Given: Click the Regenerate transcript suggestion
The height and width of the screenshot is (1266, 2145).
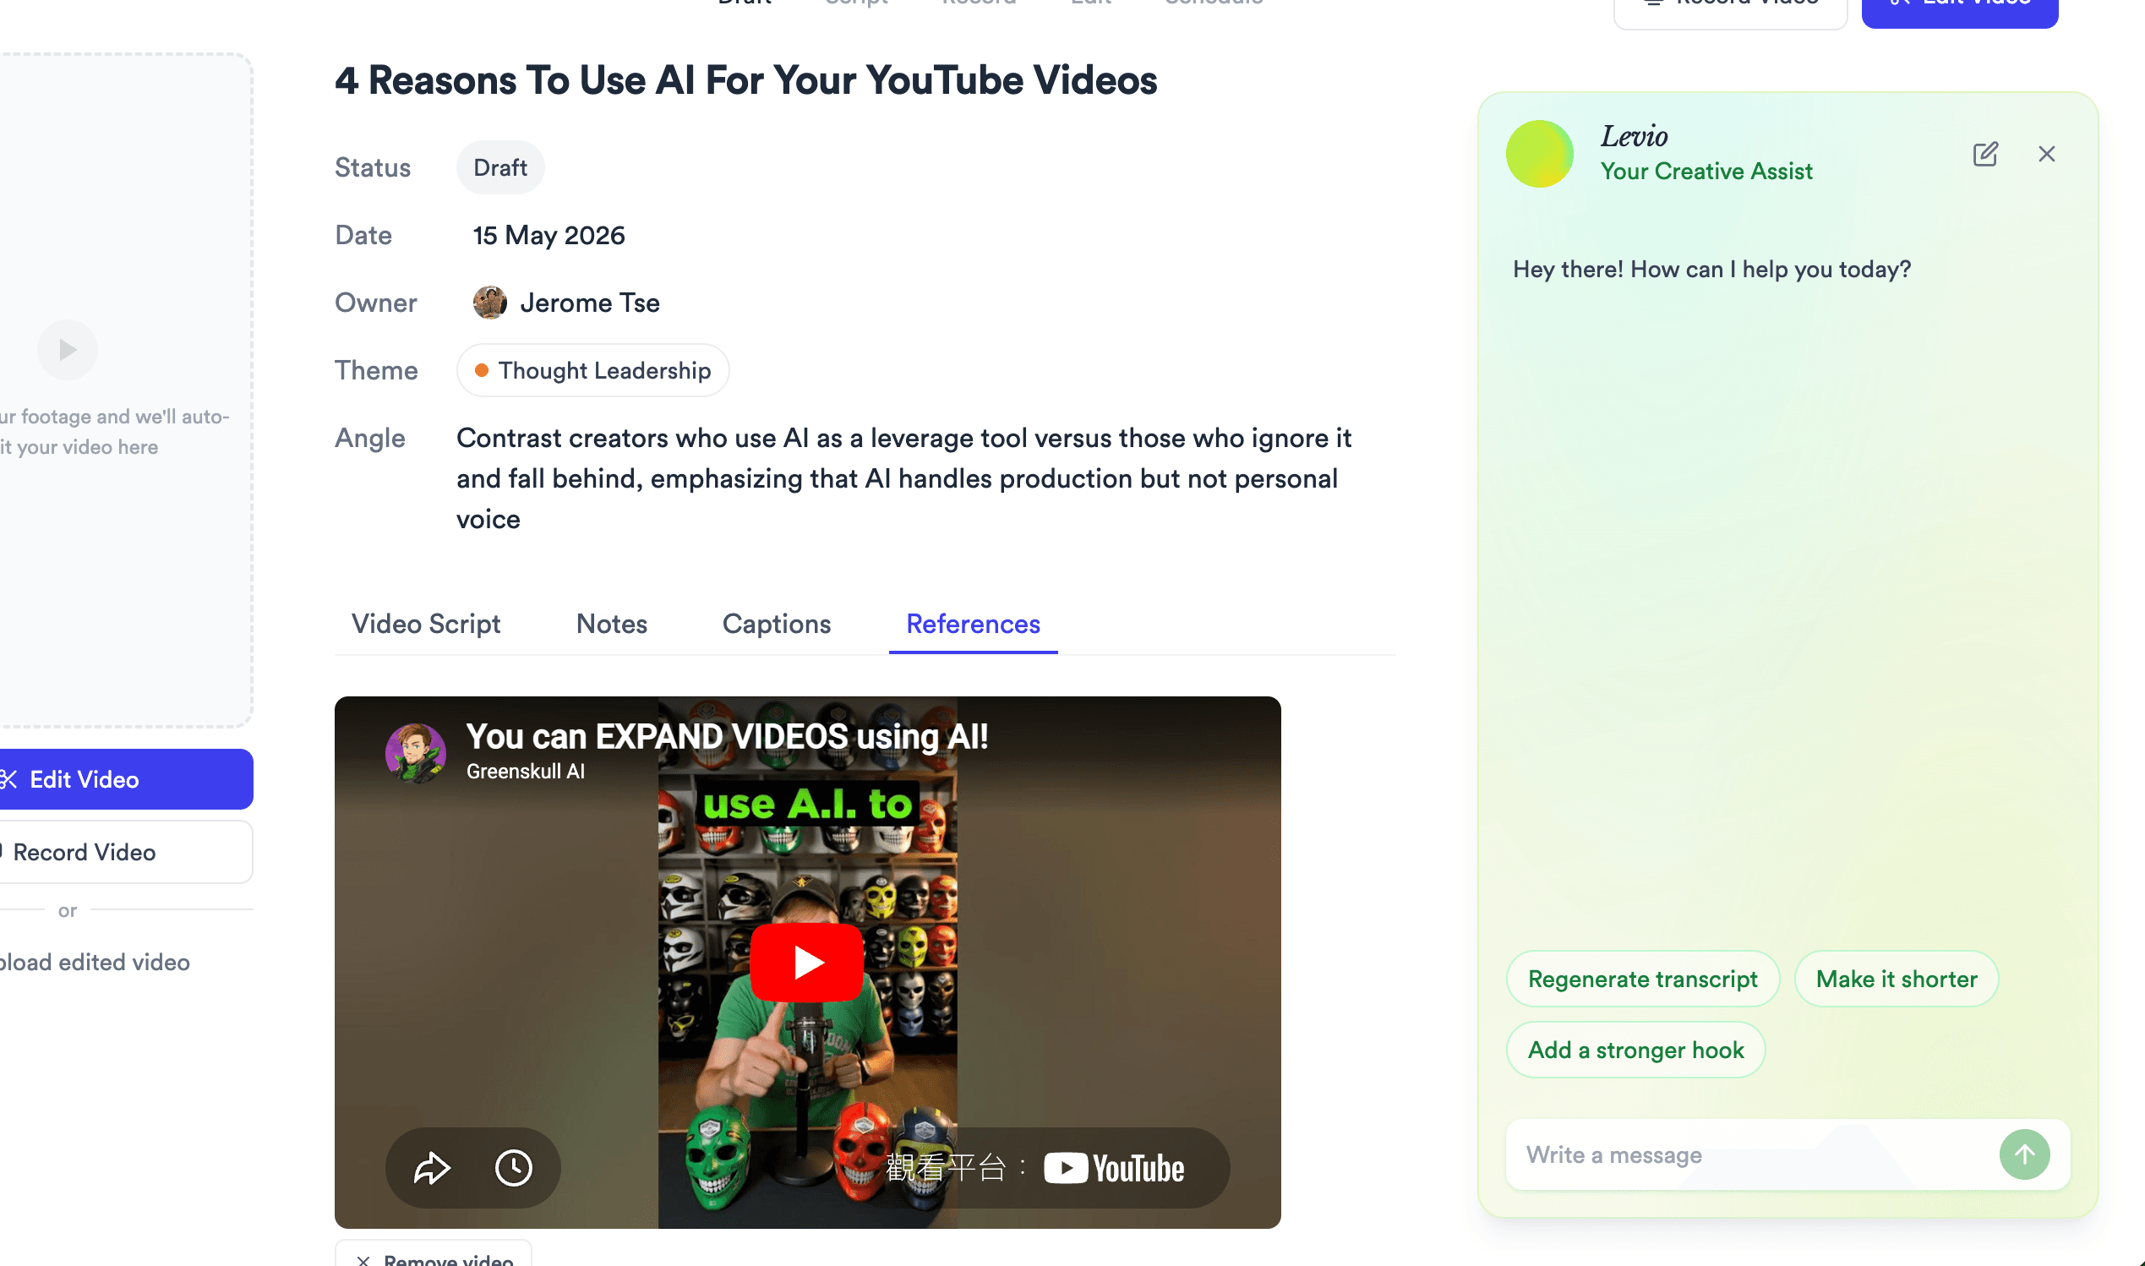Looking at the screenshot, I should (x=1643, y=979).
